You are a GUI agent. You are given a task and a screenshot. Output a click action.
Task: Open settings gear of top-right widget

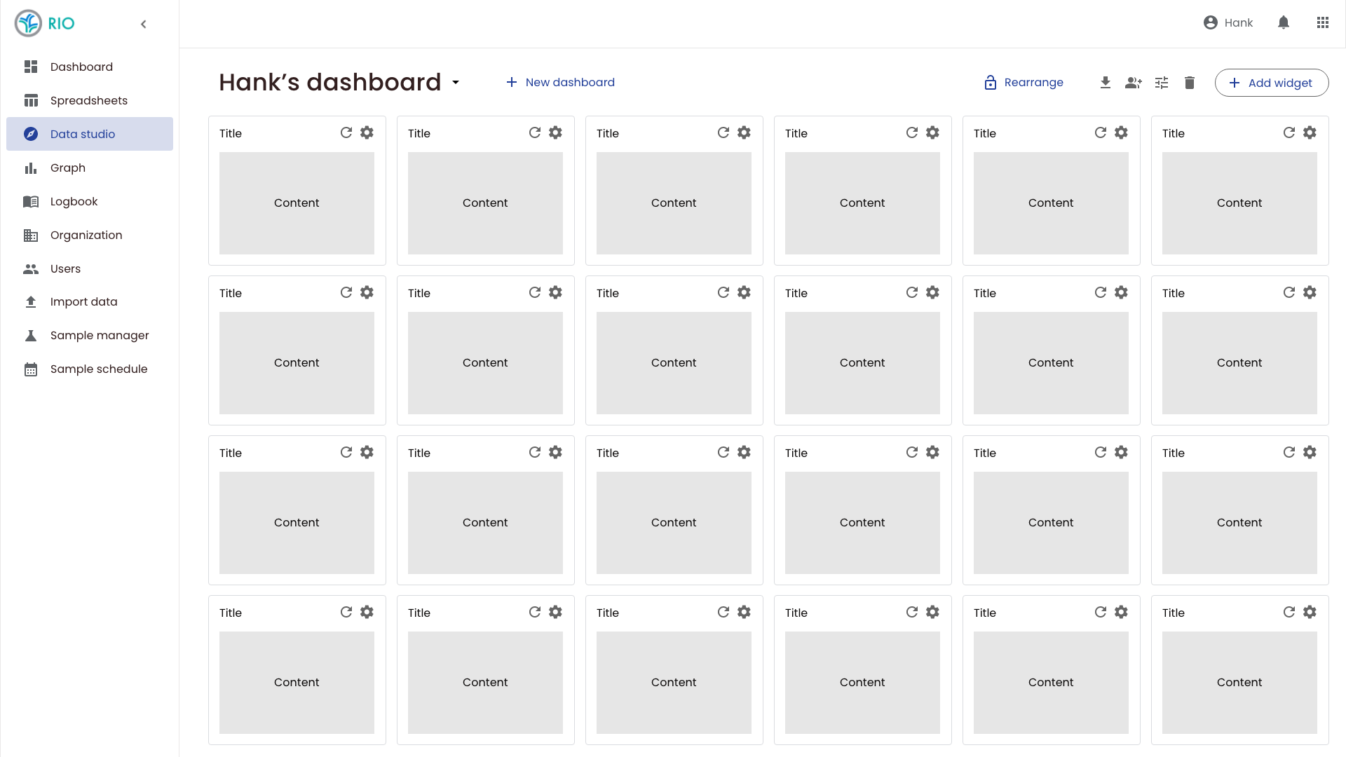tap(1310, 132)
